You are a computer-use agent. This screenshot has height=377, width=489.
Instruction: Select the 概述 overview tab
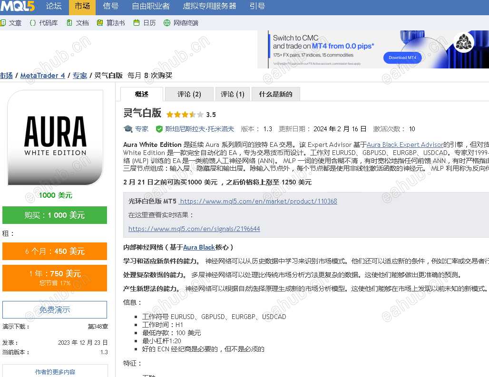[142, 94]
